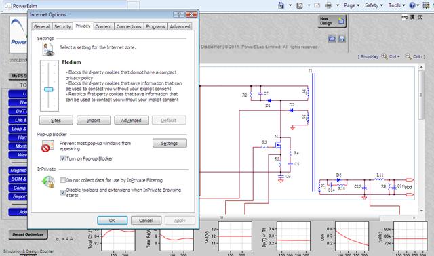This screenshot has width=434, height=256.
Task: Toggle the Turn on Pop-up Blocker checkbox
Action: (63, 158)
